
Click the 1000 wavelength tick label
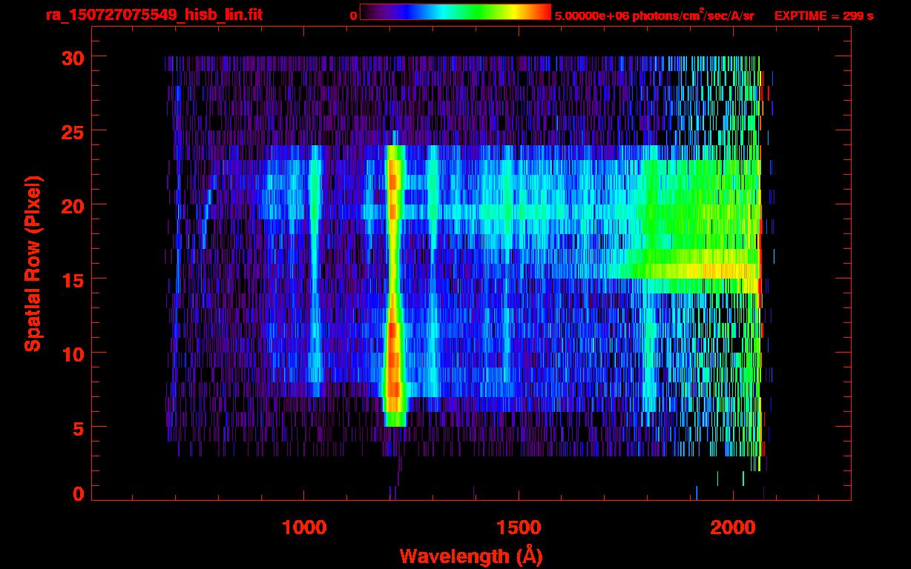tap(304, 527)
